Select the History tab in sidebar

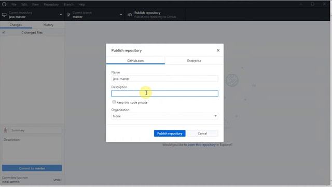click(x=48, y=25)
